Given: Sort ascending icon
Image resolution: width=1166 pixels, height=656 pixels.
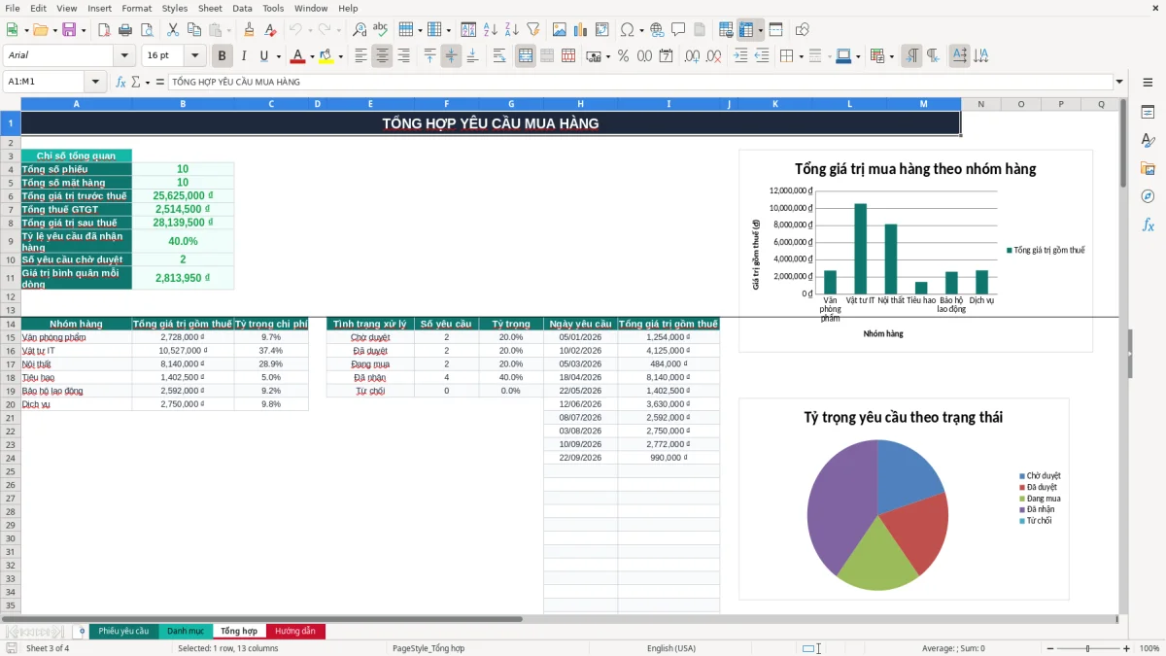Looking at the screenshot, I should [490, 30].
